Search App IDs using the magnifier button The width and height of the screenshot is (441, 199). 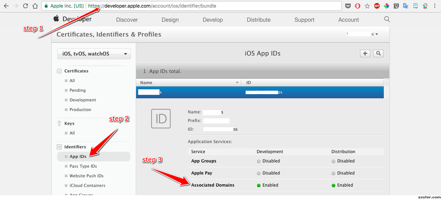pyautogui.click(x=378, y=53)
